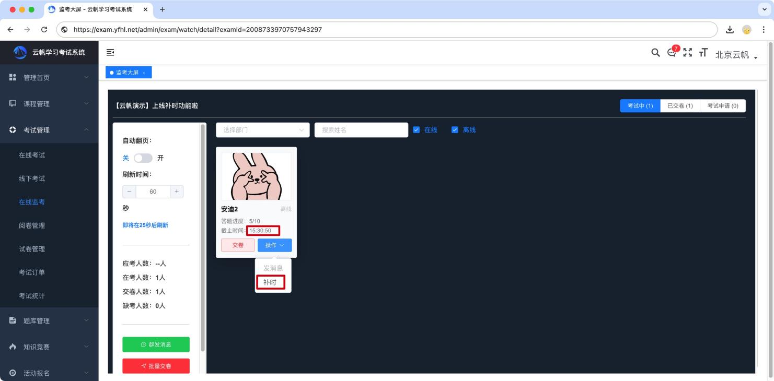Uncheck the 在线 checkbox filter
The width and height of the screenshot is (774, 381).
point(417,130)
